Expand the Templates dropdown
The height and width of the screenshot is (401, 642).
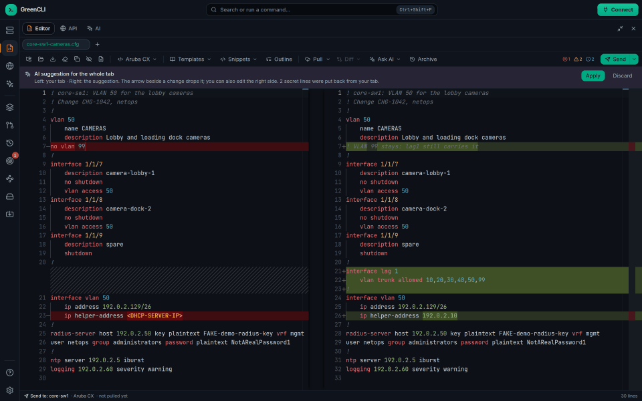tap(190, 59)
